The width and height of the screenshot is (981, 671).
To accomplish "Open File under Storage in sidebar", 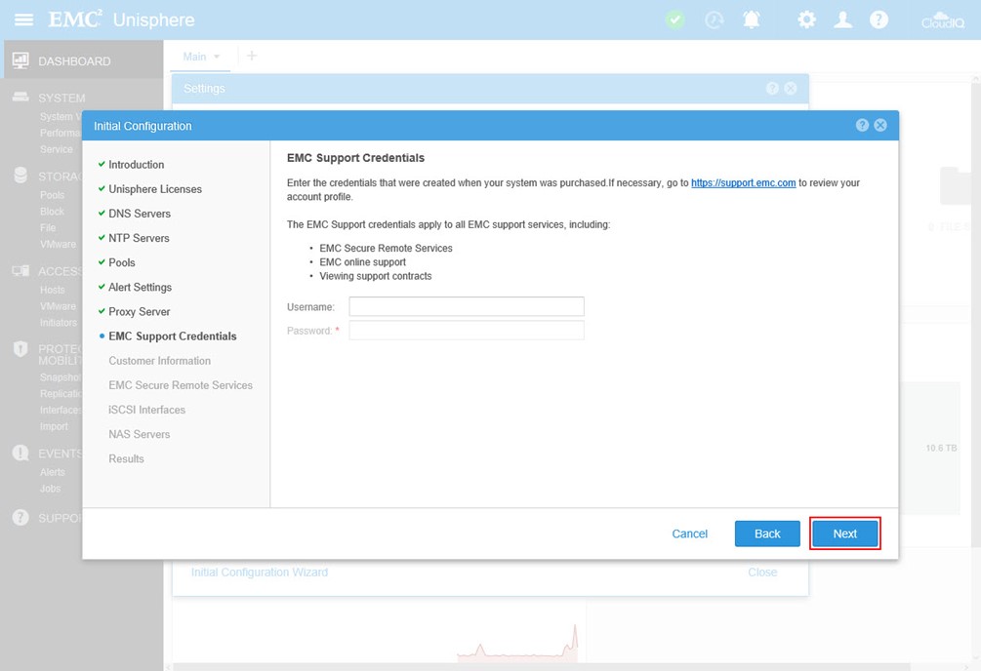I will (48, 227).
